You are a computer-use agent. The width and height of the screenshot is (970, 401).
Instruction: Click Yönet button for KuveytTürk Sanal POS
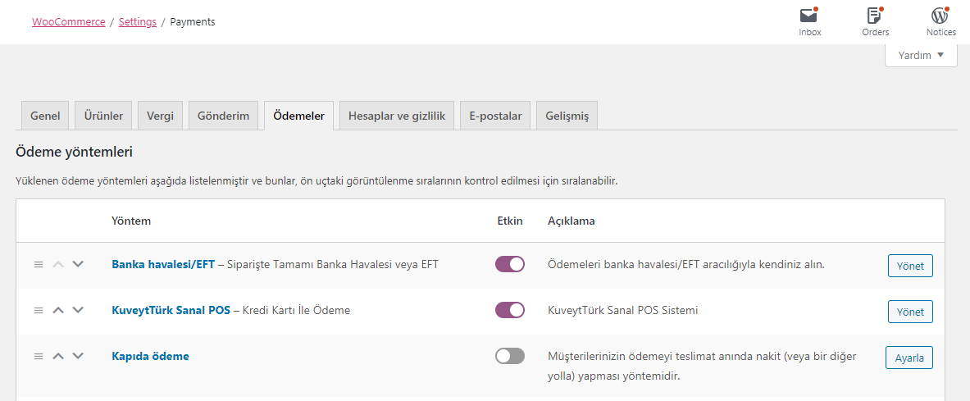[910, 312]
